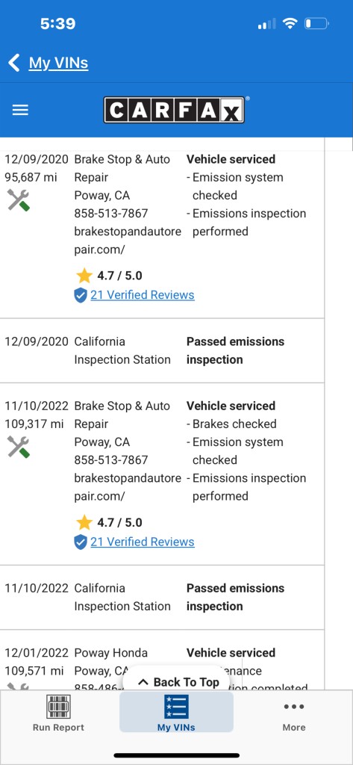Tap the CARFAX logo
Screen dimensions: 353x765
pyautogui.click(x=174, y=110)
